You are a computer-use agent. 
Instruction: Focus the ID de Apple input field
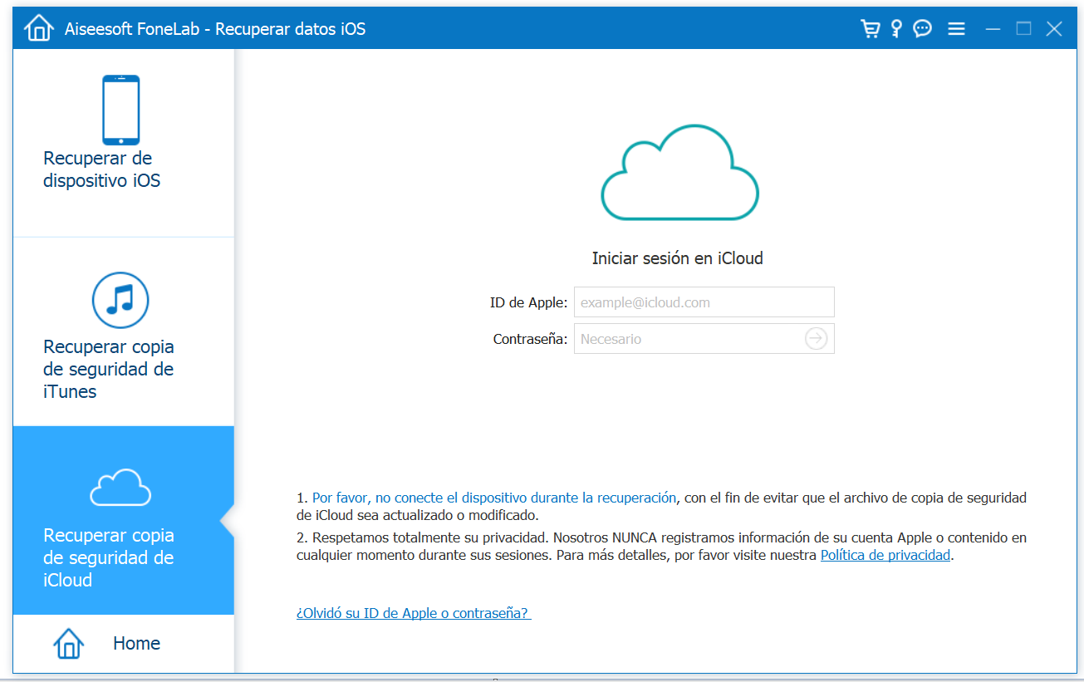pyautogui.click(x=704, y=302)
